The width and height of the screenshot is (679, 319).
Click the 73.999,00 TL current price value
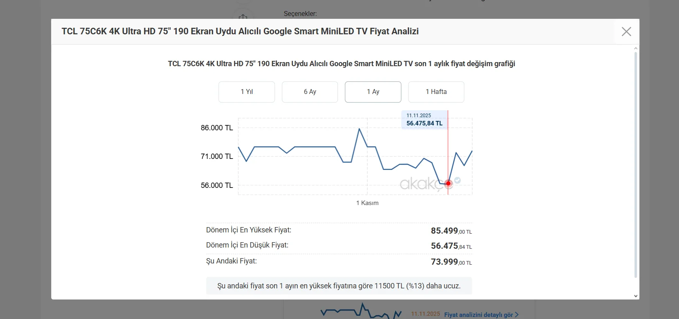(x=451, y=262)
